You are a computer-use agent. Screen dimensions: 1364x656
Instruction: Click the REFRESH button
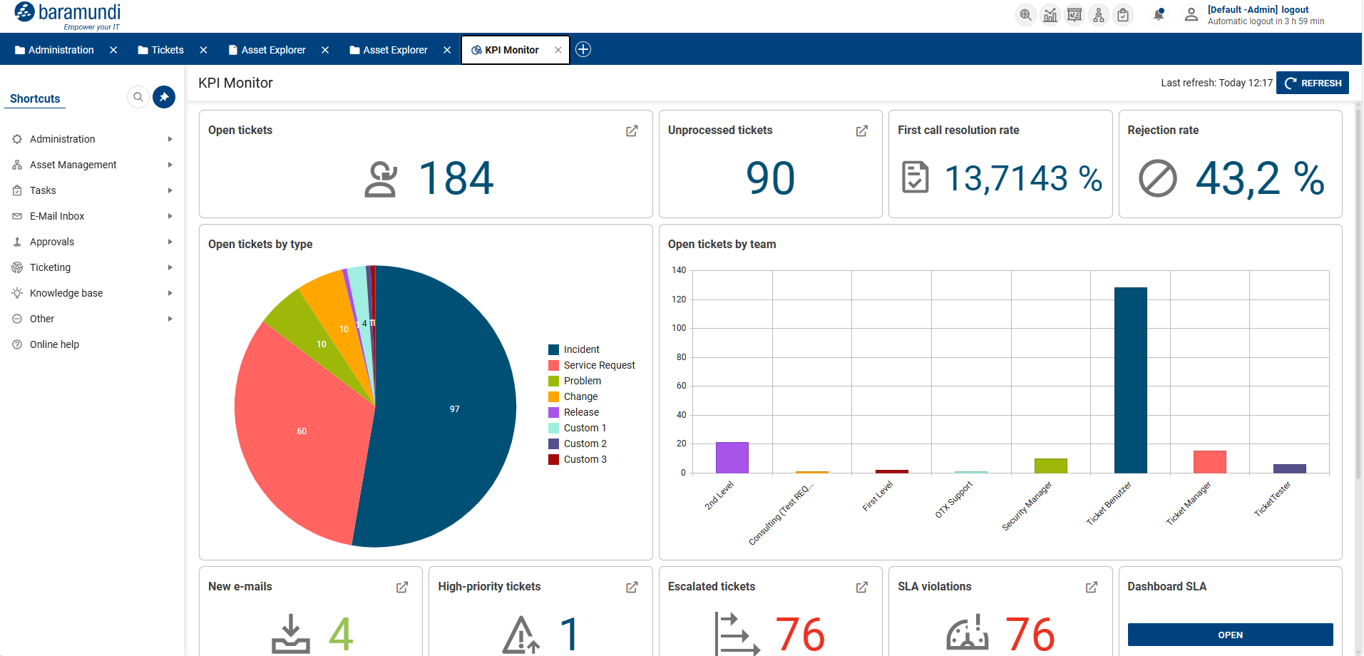1312,82
